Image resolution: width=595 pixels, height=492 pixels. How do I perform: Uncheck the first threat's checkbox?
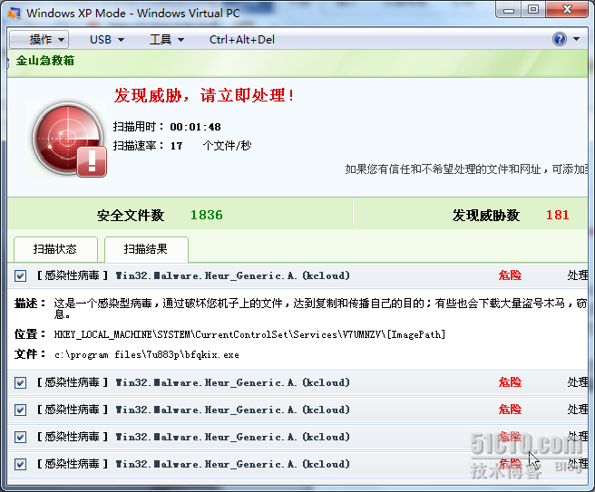(x=21, y=275)
